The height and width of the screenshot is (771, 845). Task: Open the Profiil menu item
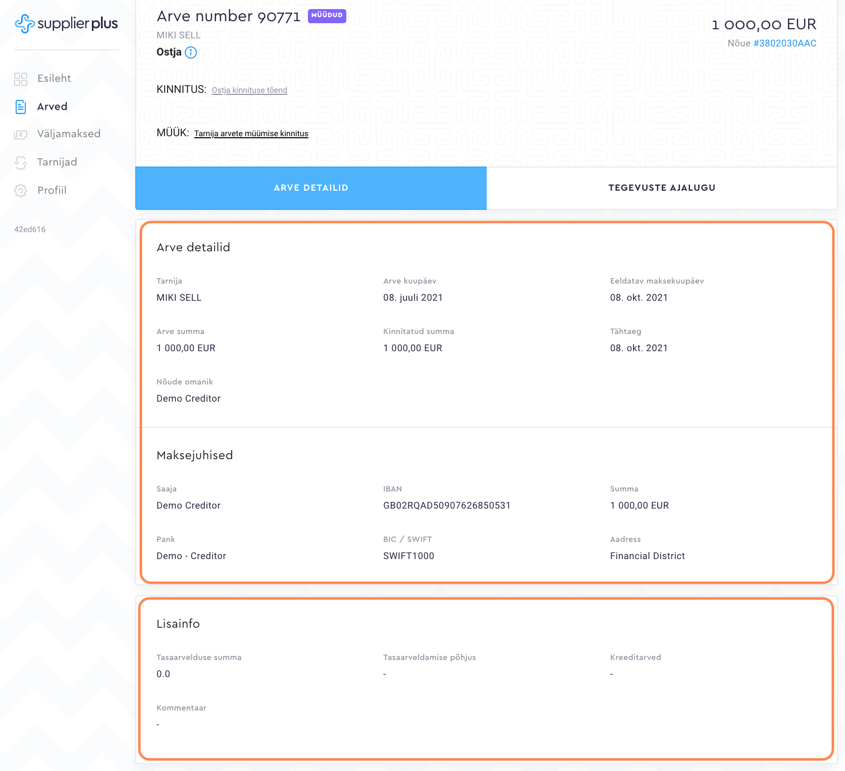[x=52, y=190]
